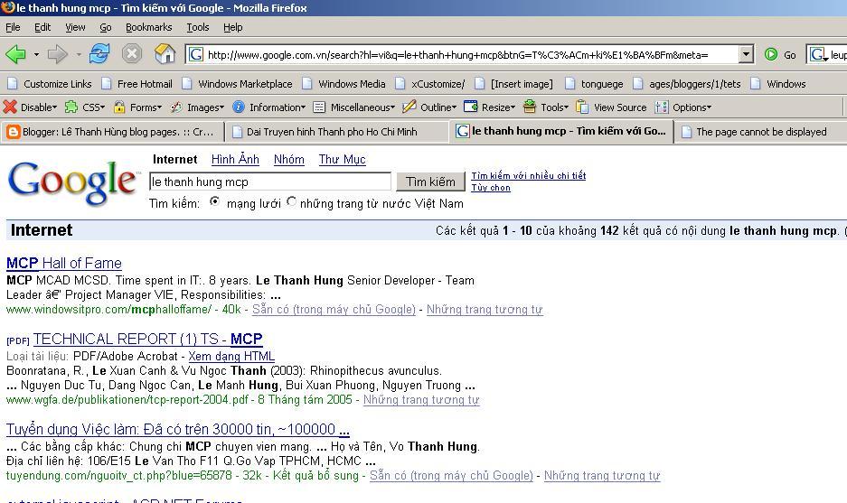The width and height of the screenshot is (847, 503).
Task: Select the 'mạng lưới' radio button
Action: pyautogui.click(x=215, y=202)
